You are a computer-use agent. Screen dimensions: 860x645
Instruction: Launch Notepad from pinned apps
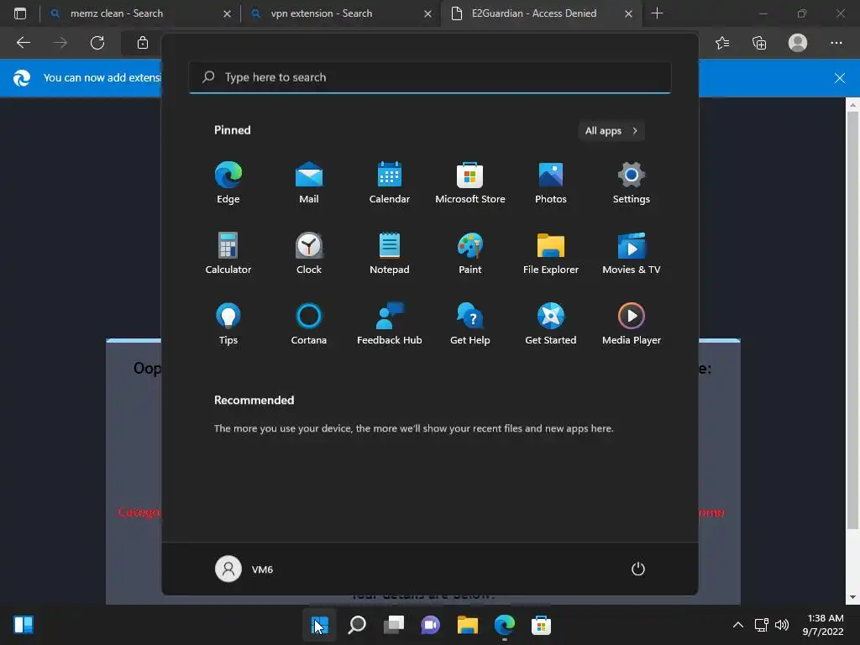coord(390,253)
